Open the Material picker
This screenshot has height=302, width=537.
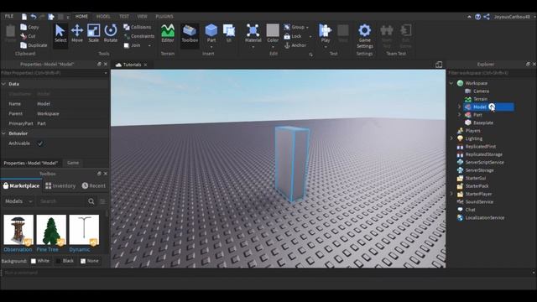click(253, 34)
